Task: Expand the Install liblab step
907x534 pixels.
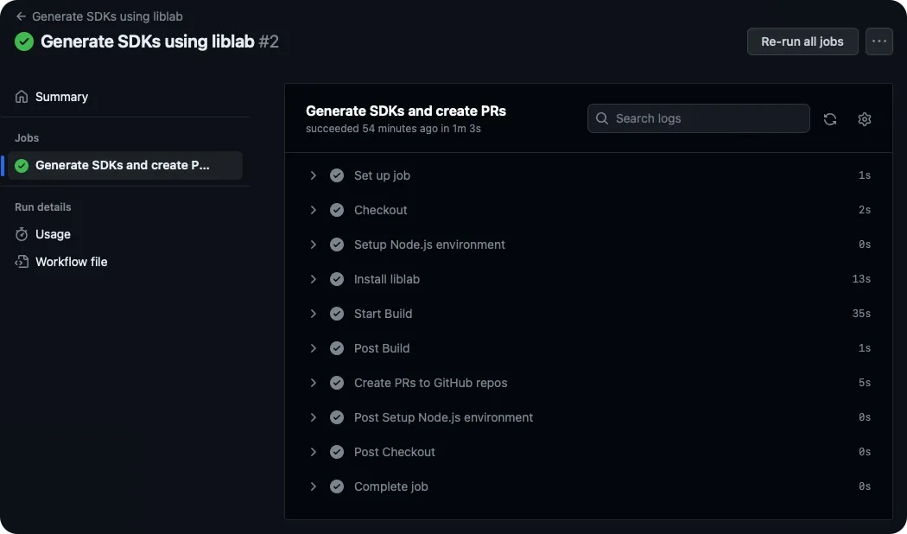Action: tap(314, 278)
